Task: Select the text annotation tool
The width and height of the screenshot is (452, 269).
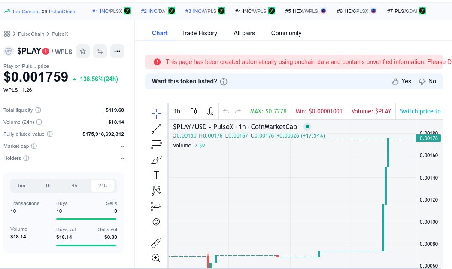Action: (156, 175)
